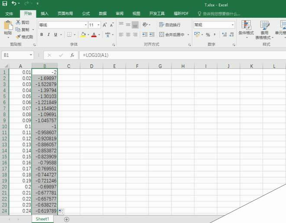Add a new sheet with plus button

67,220
